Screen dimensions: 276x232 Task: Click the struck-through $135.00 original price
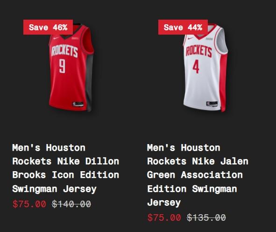pyautogui.click(x=206, y=217)
